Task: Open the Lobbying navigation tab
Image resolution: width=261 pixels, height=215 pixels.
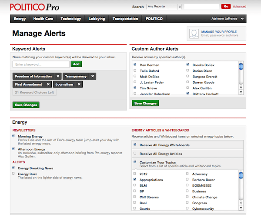Action: 97,19
